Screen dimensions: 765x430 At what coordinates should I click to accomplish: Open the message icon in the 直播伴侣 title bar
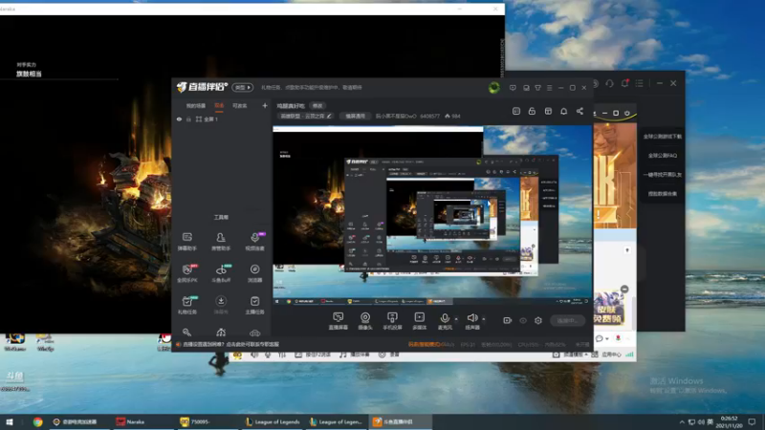point(513,88)
